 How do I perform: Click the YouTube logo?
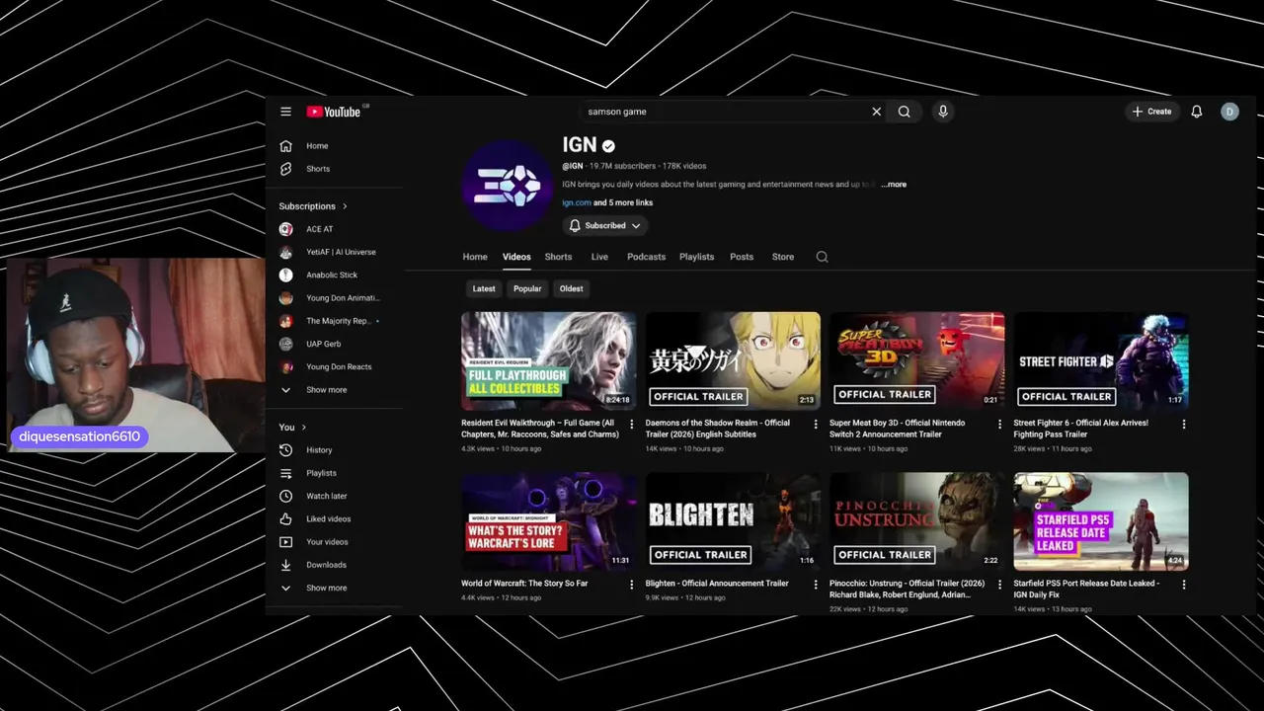(334, 112)
